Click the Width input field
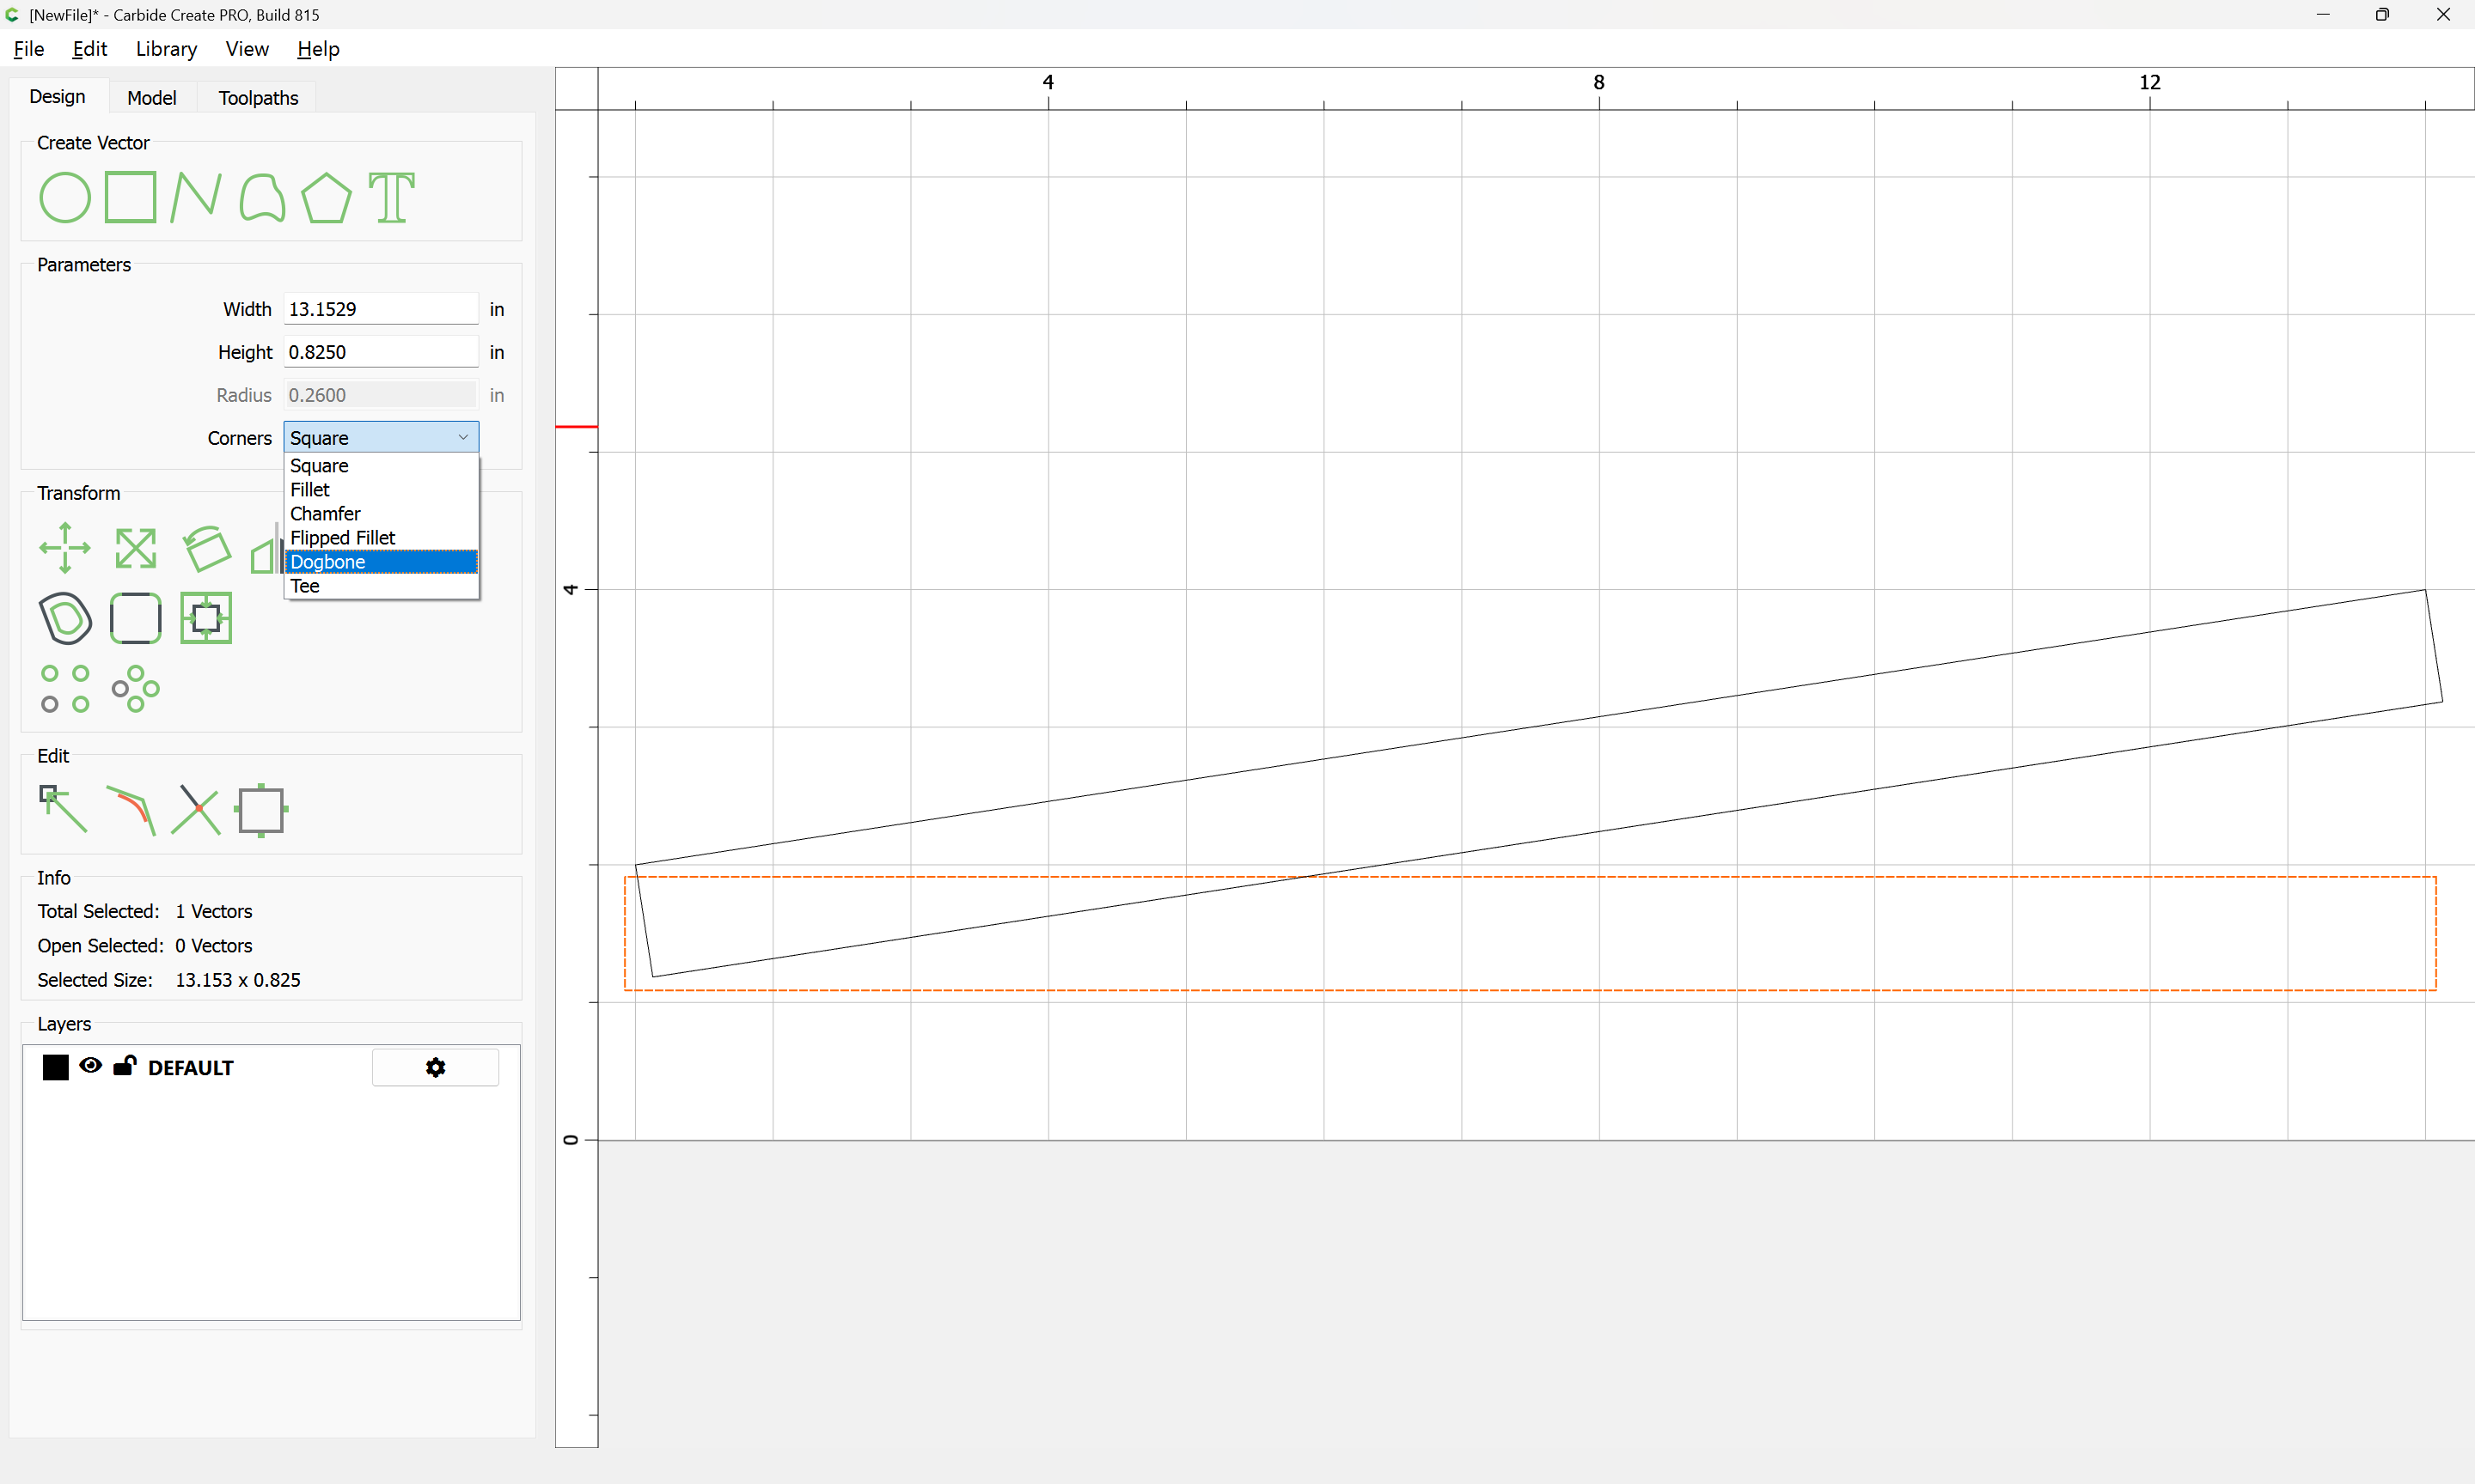Viewport: 2475px width, 1484px height. click(382, 309)
